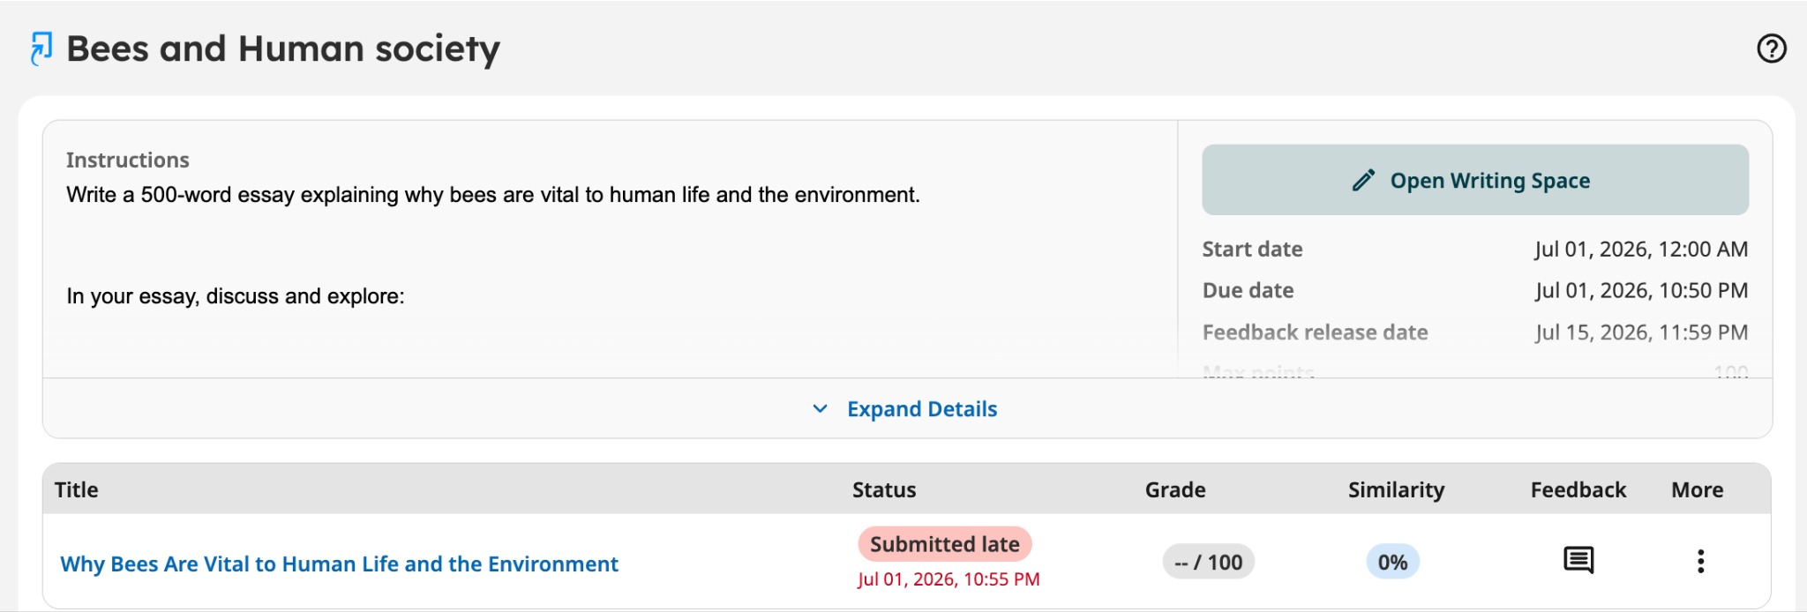Click the Jul 01, 2026, 12:00 AM value
1807x612 pixels.
click(x=1641, y=250)
